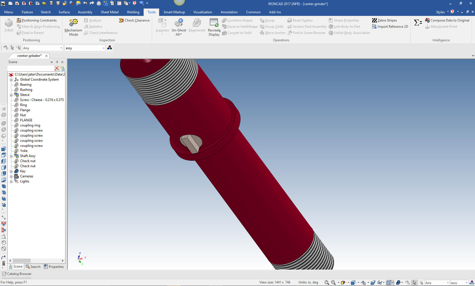Click the key part on the red shaft
The height and width of the screenshot is (286, 475).
191,144
